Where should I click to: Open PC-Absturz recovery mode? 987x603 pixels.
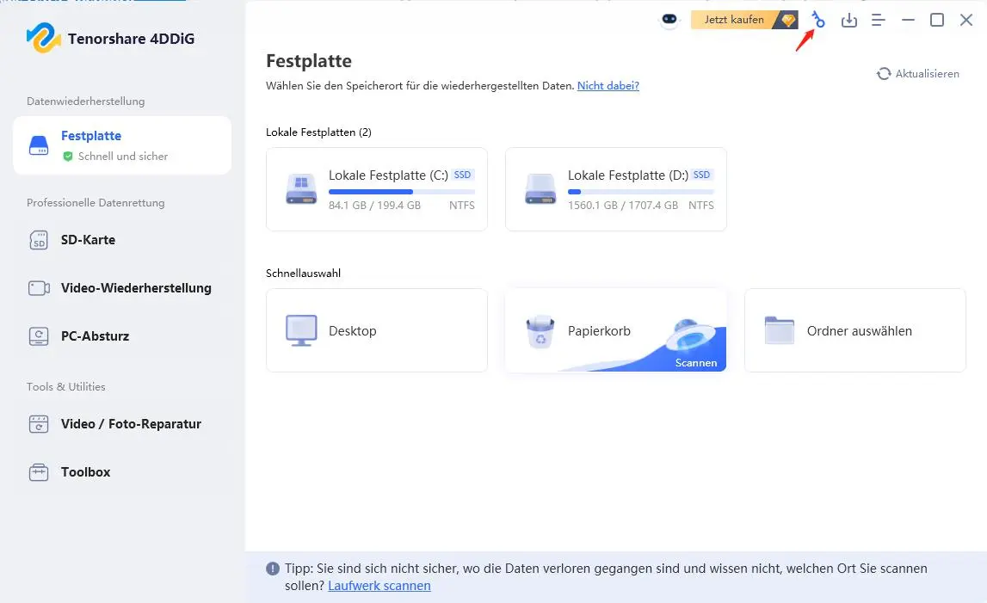[96, 335]
